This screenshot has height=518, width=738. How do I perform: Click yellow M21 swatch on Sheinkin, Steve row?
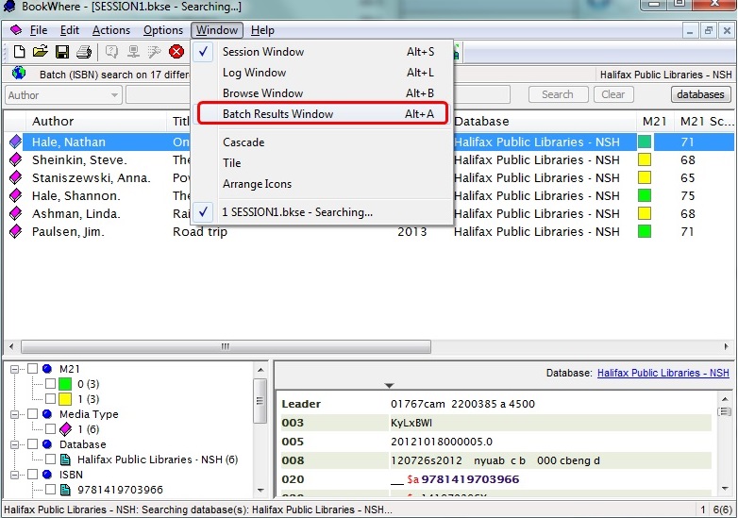645,159
